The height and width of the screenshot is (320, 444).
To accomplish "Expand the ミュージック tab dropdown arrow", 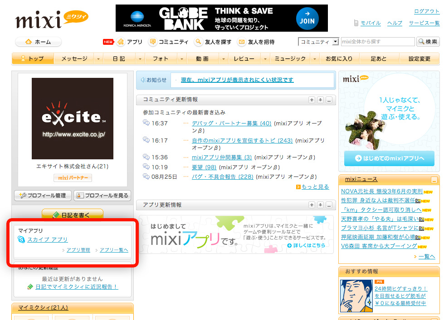I will 315,59.
